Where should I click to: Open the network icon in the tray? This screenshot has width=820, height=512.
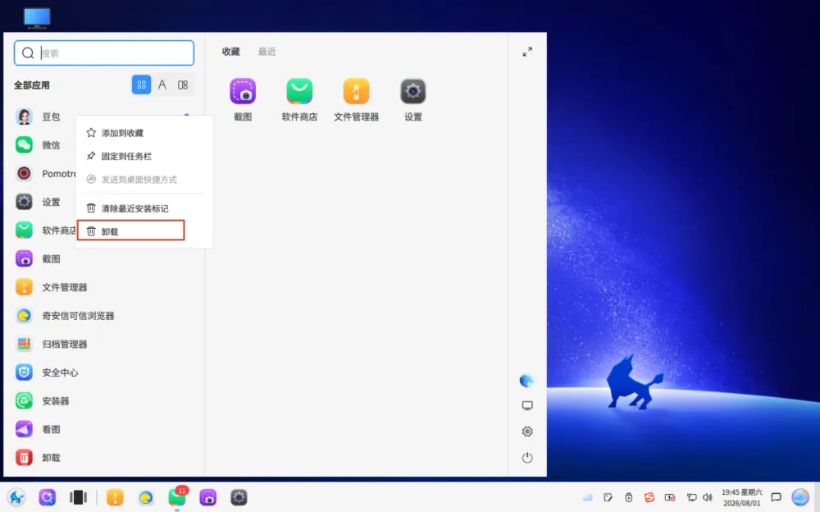pyautogui.click(x=691, y=497)
